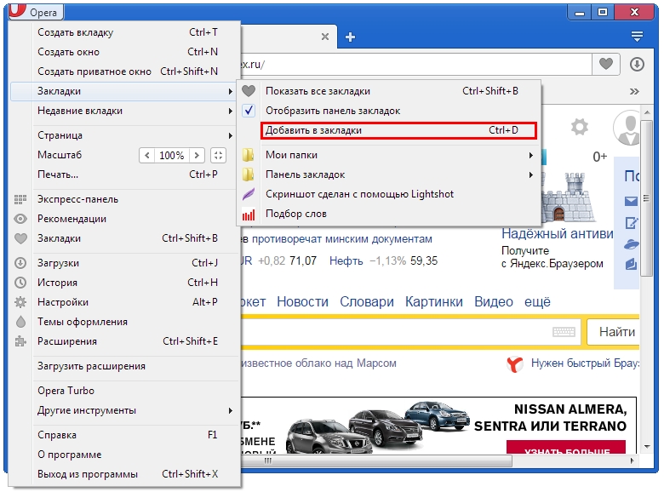Click the Lightshot feather icon
This screenshot has width=664, height=492.
point(249,194)
